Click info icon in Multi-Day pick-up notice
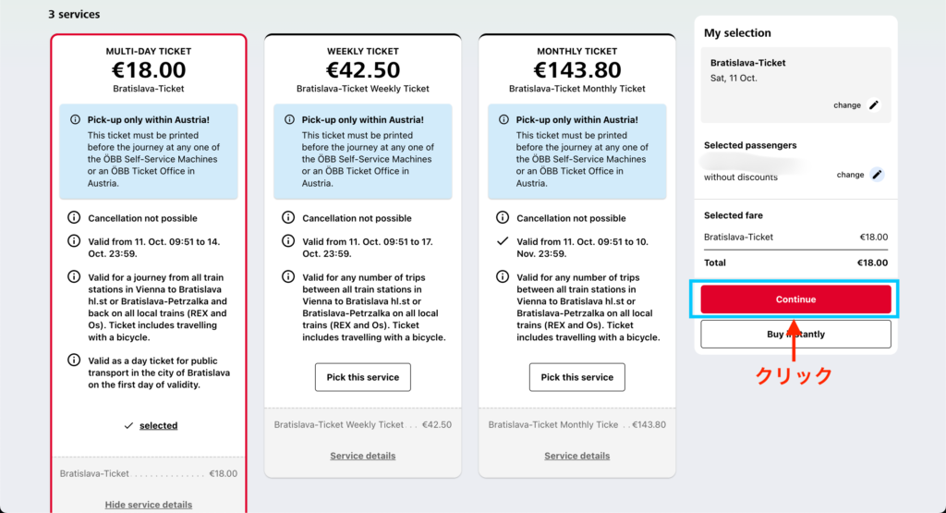This screenshot has height=513, width=946. click(74, 120)
